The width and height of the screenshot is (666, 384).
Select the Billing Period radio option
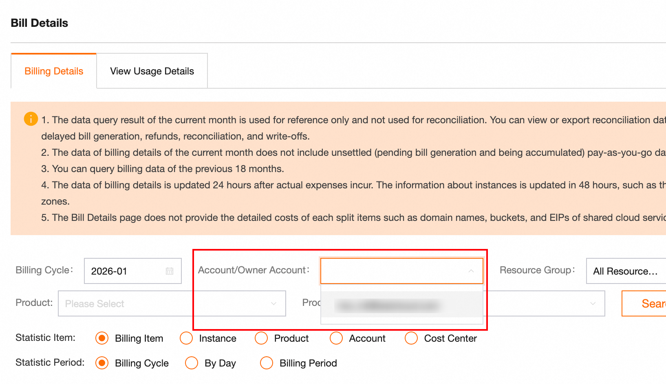click(267, 363)
